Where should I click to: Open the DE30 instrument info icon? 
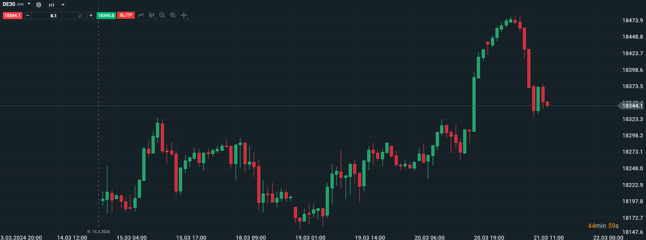(39, 5)
